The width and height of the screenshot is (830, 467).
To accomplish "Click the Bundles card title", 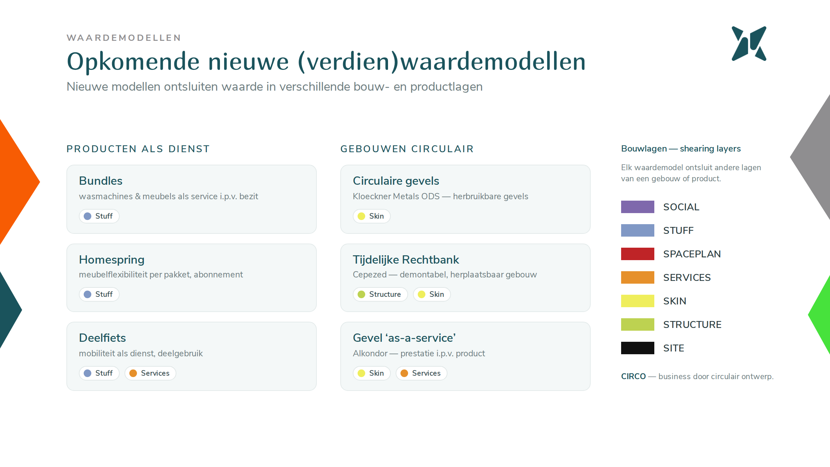I will tap(101, 181).
